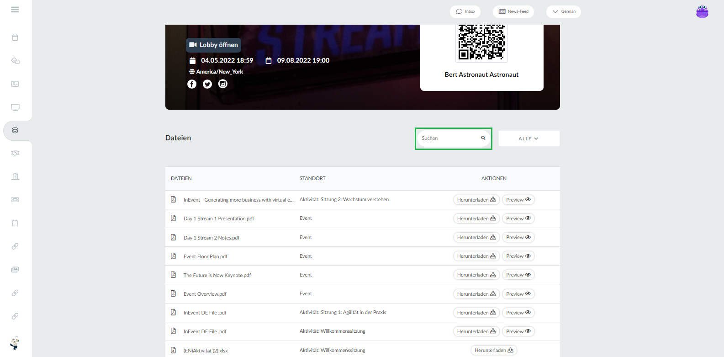This screenshot has height=357, width=724.
Task: Download Event Floor Plan.pdf
Action: point(476,256)
